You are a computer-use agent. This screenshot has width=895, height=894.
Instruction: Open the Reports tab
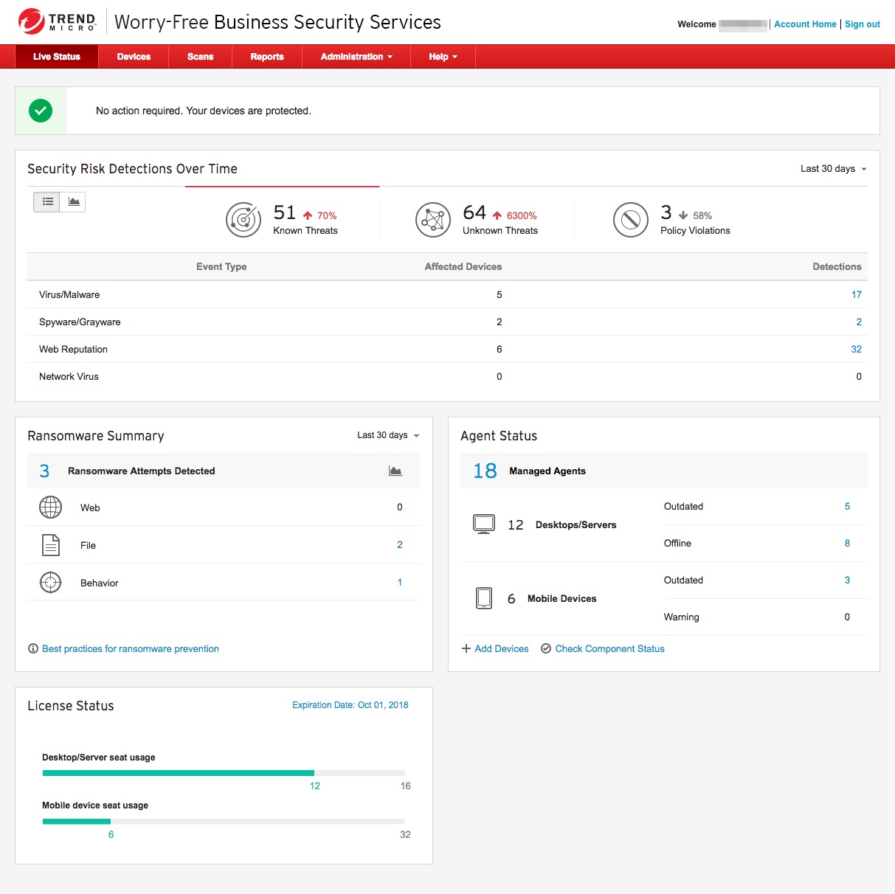267,57
